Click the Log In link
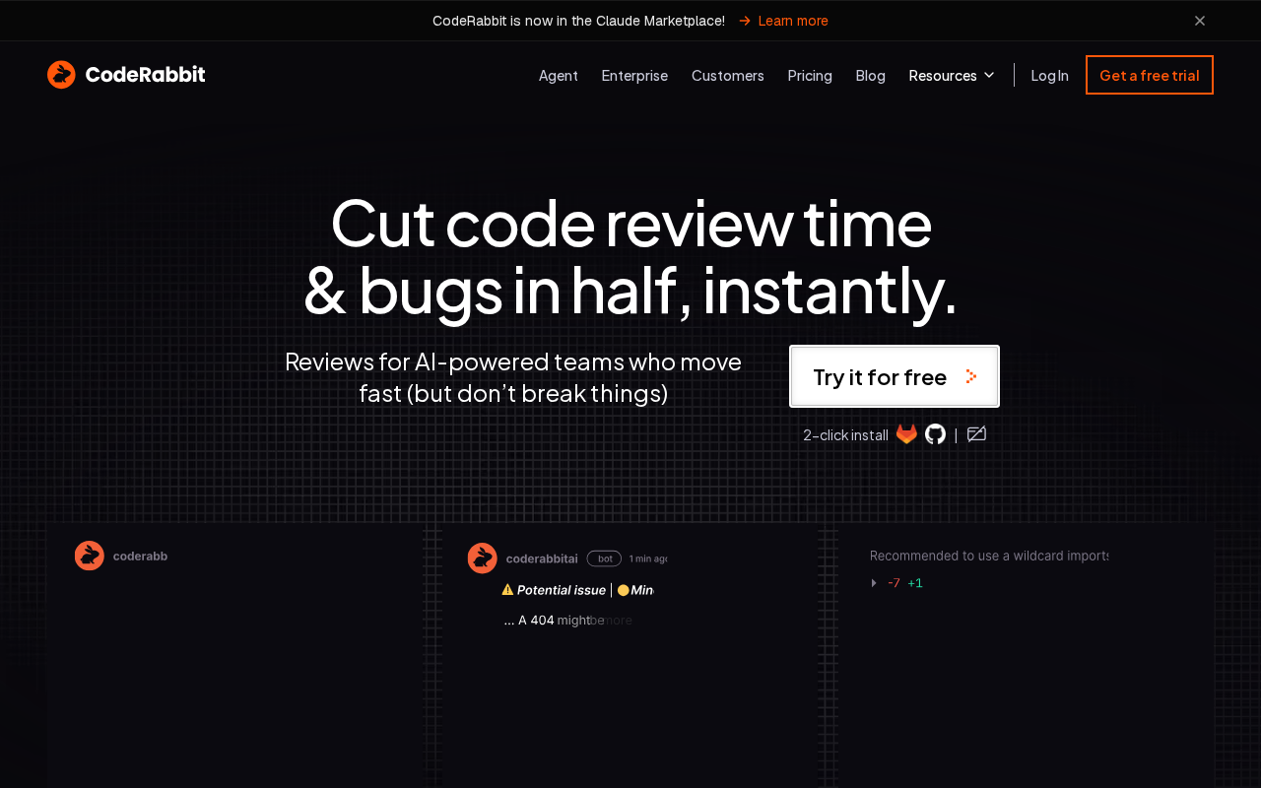 point(1049,75)
